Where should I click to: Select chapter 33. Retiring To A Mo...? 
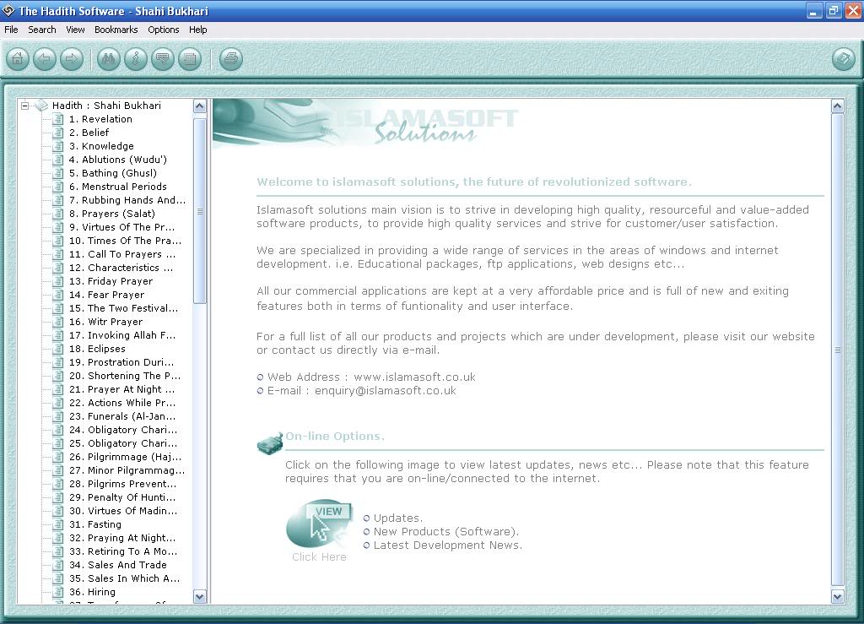point(123,551)
